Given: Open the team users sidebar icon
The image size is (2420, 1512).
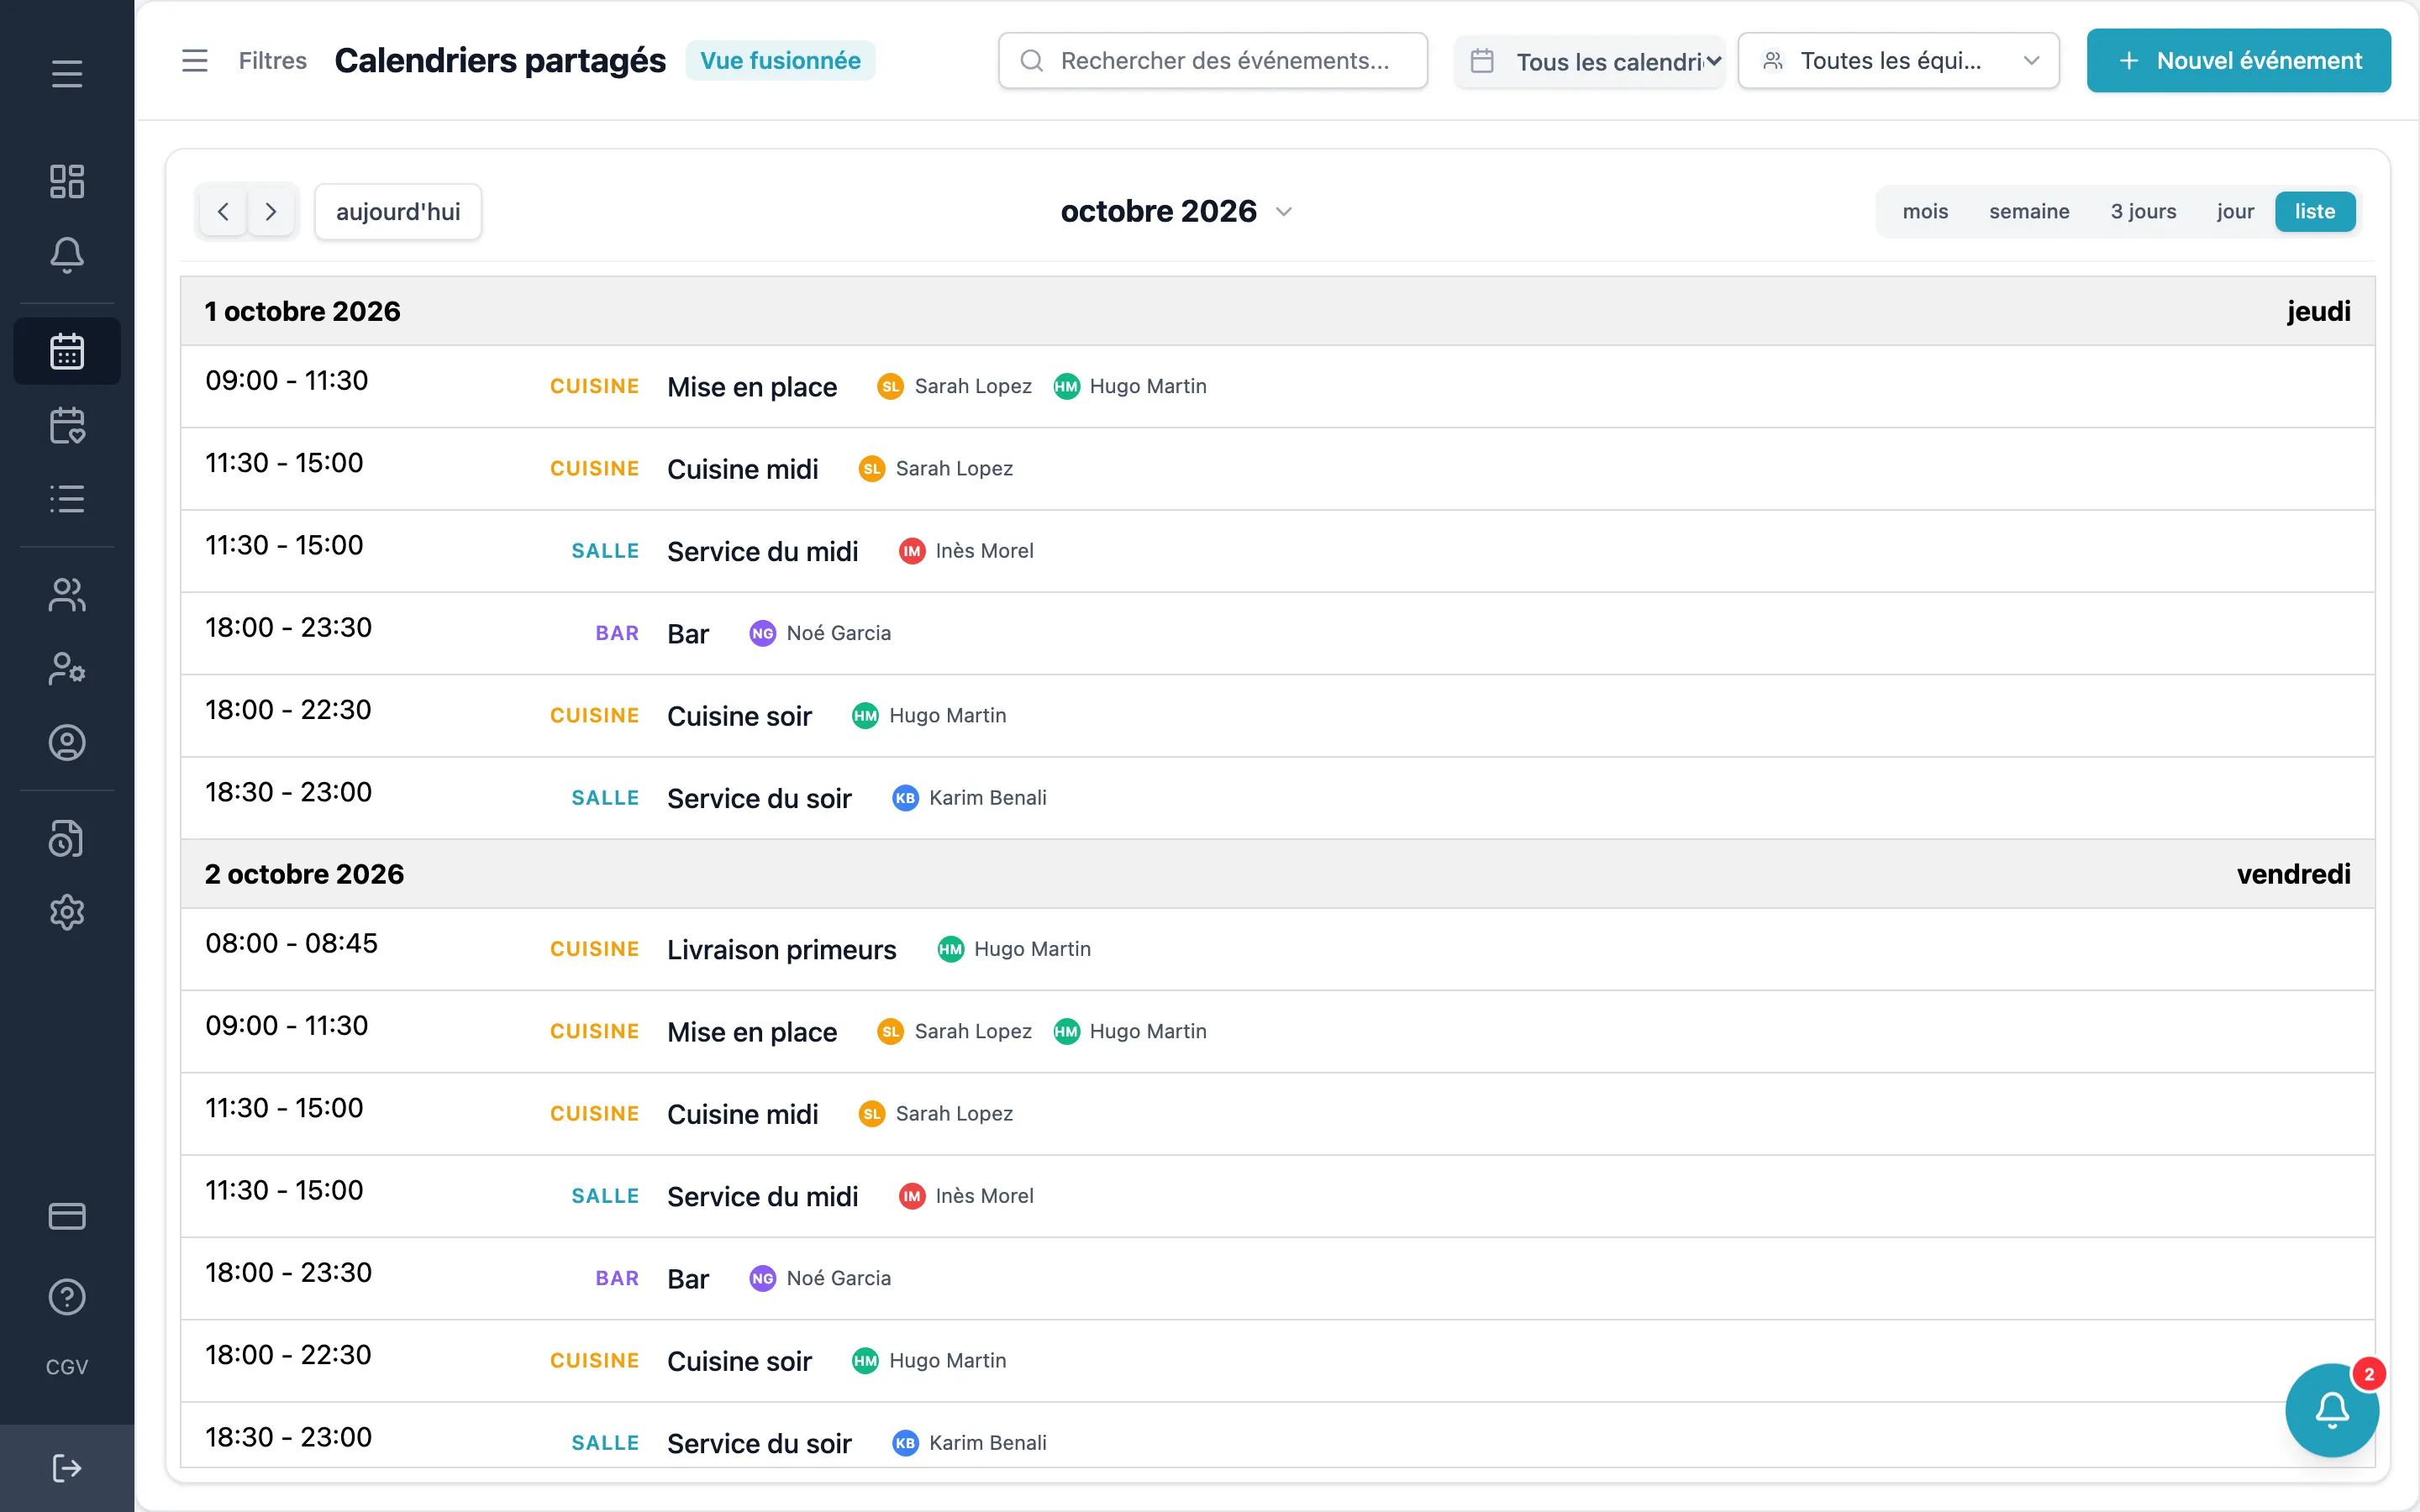Looking at the screenshot, I should (x=67, y=595).
